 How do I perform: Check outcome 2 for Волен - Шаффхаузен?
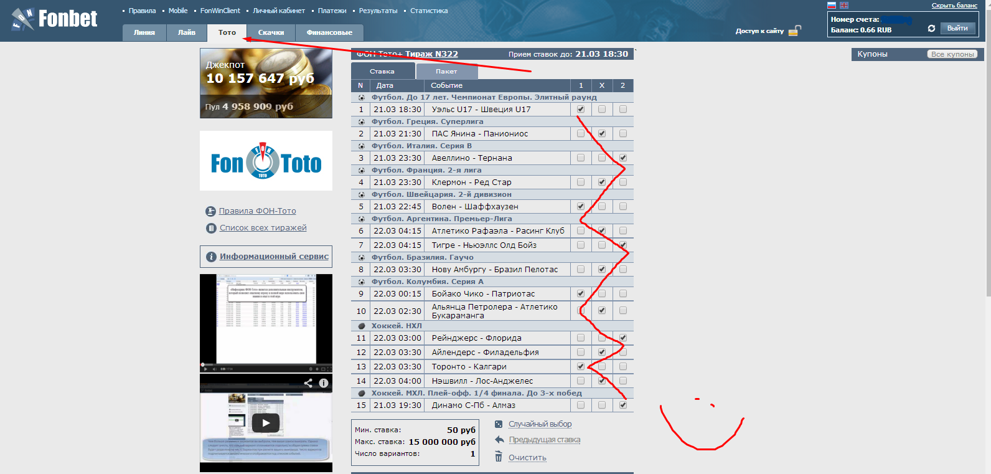pos(623,206)
